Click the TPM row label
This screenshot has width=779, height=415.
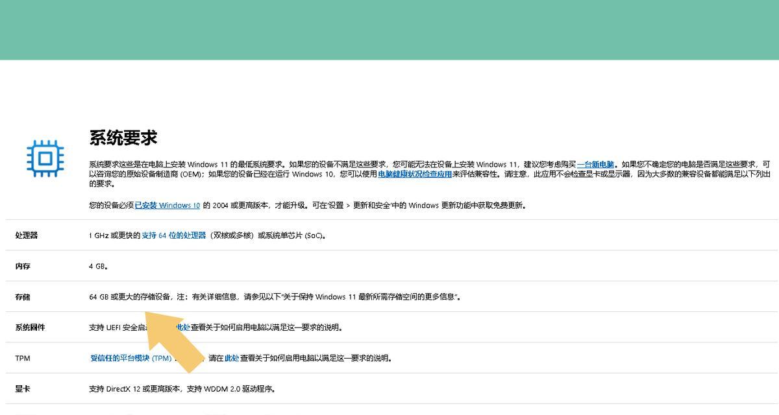coord(23,358)
